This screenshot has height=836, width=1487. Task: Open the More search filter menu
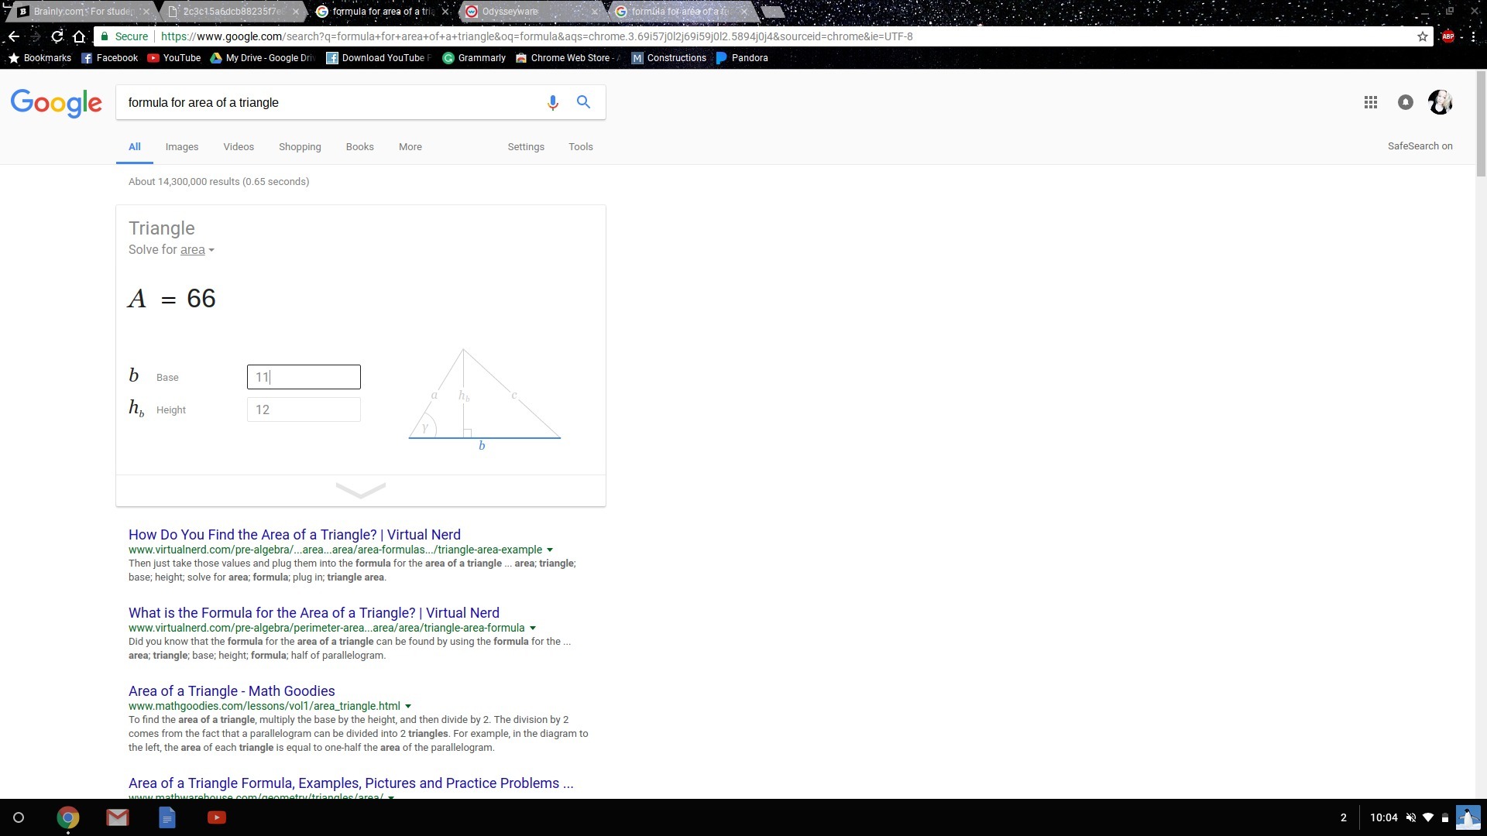click(x=410, y=147)
